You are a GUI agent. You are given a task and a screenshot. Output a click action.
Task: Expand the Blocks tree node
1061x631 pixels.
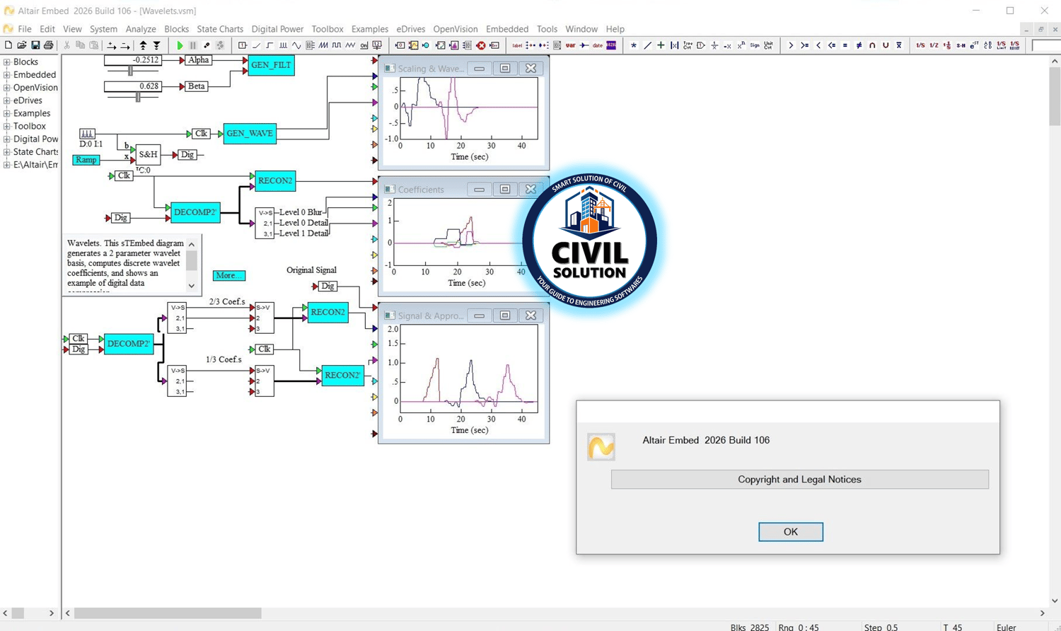[x=7, y=62]
